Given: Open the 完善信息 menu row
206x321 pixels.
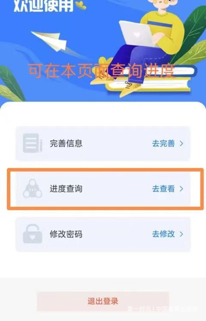Looking at the screenshot, I should click(103, 143).
